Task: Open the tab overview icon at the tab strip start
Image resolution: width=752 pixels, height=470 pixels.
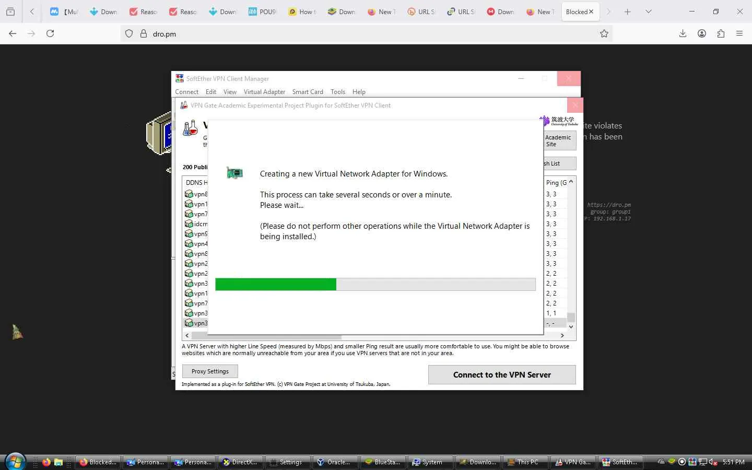Action: pos(10,11)
